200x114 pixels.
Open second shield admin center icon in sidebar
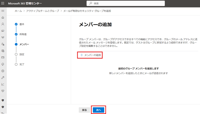pos(3,107)
